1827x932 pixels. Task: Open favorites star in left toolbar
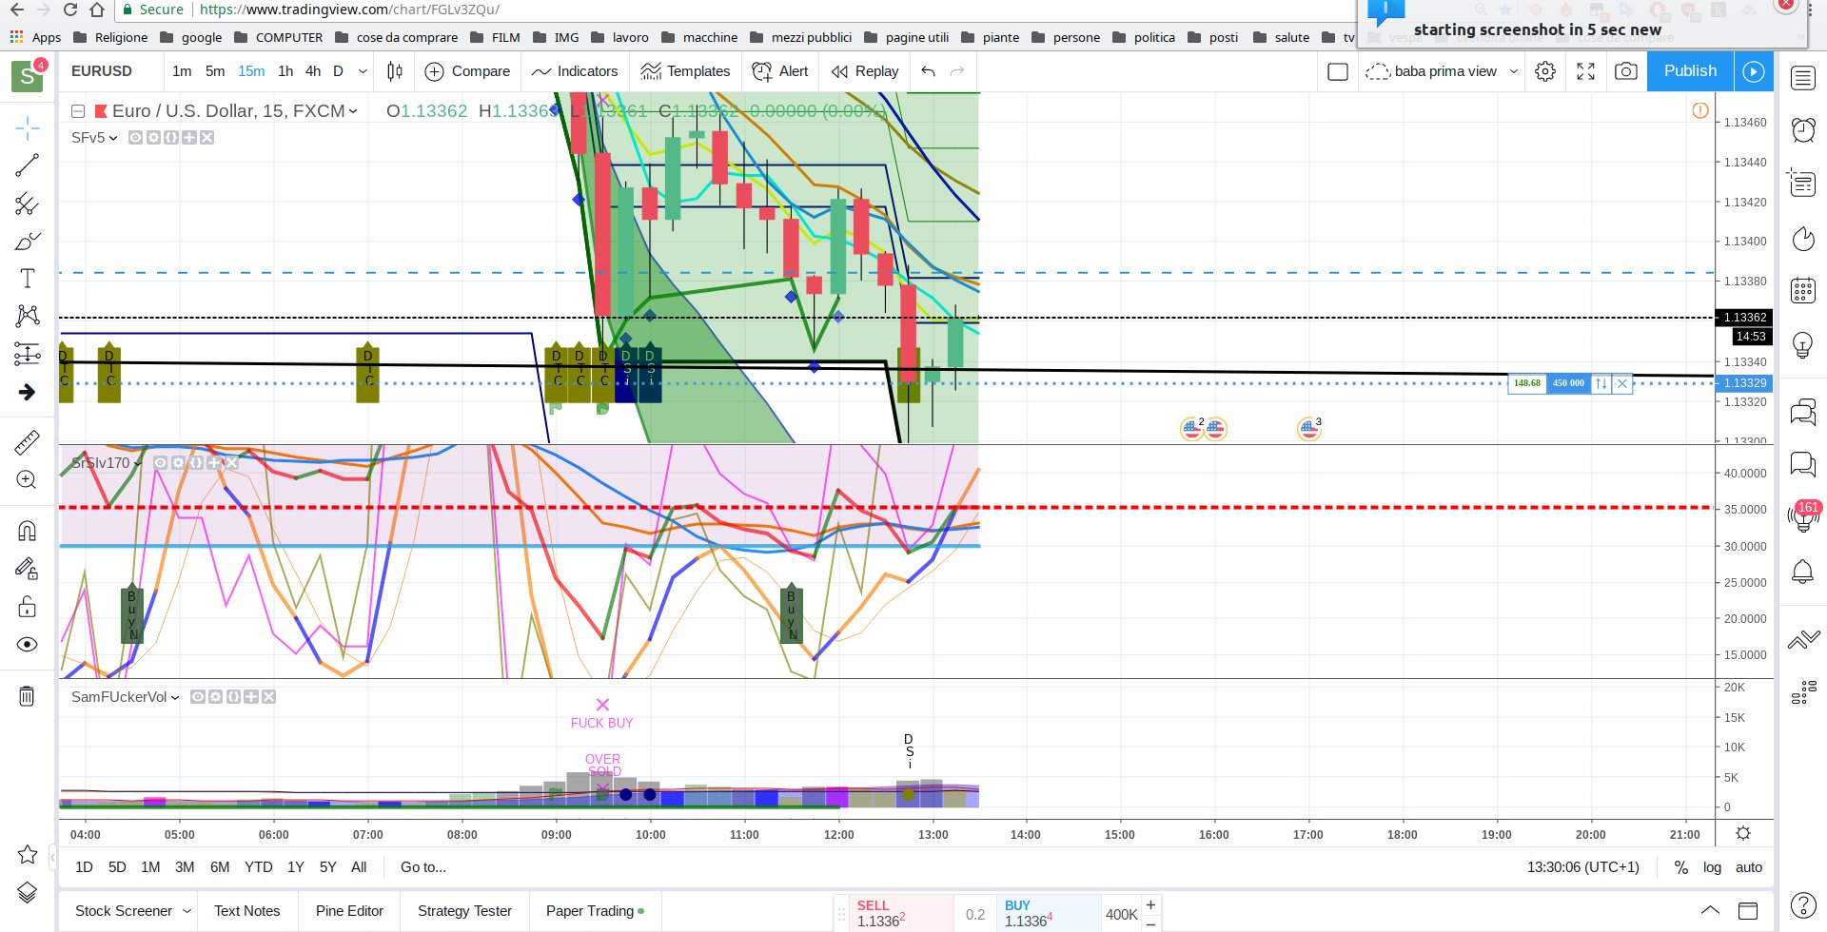[27, 854]
